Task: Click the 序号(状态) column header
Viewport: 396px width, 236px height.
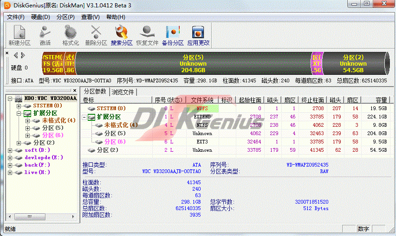Action: (169, 100)
